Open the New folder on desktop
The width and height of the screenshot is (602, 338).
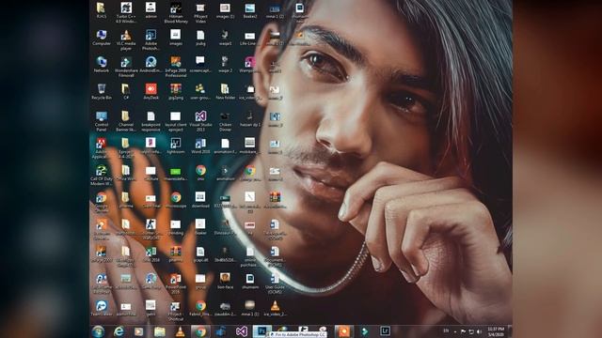pos(225,92)
